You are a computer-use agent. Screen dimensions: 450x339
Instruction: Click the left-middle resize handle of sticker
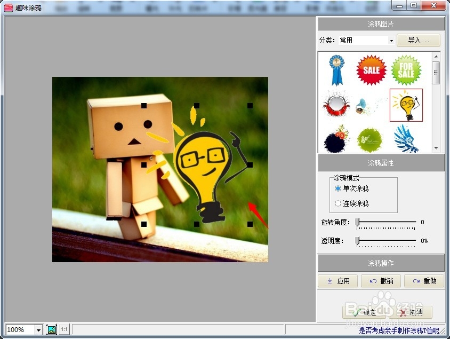tap(144, 165)
